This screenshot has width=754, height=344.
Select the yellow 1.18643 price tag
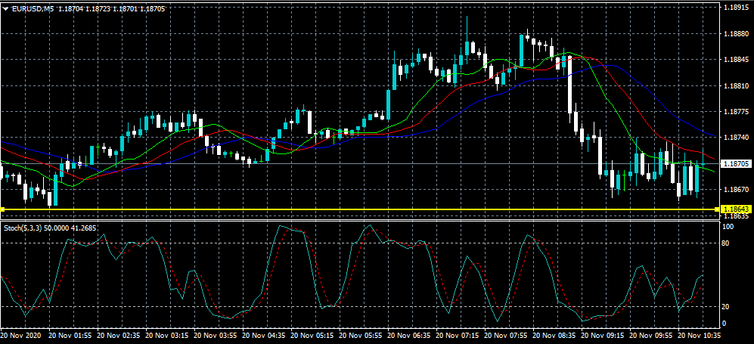click(x=737, y=209)
